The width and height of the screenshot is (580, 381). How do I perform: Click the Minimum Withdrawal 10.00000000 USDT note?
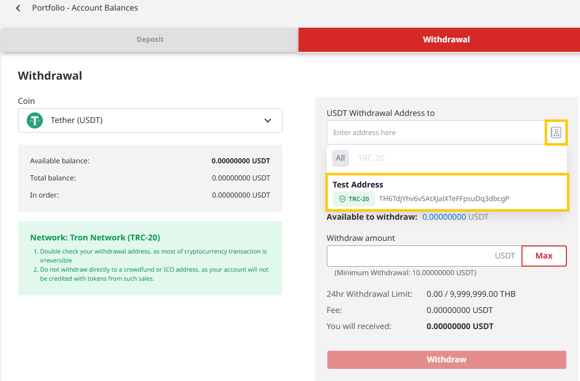405,273
